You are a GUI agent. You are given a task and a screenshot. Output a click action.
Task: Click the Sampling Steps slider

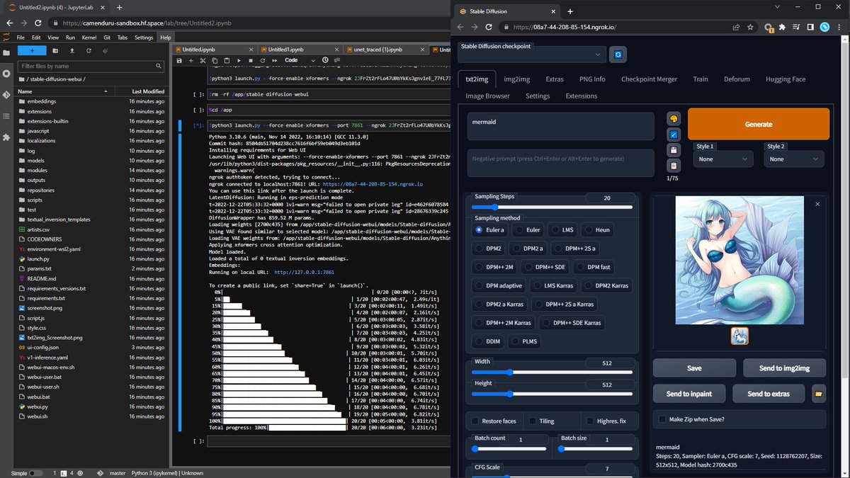tap(552, 207)
